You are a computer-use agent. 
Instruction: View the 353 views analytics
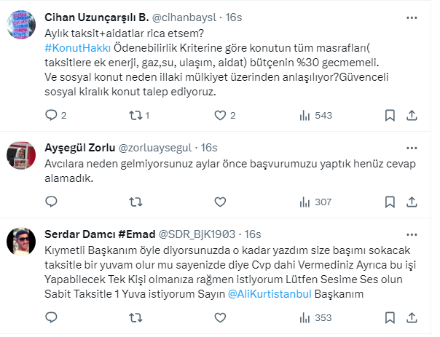click(316, 317)
